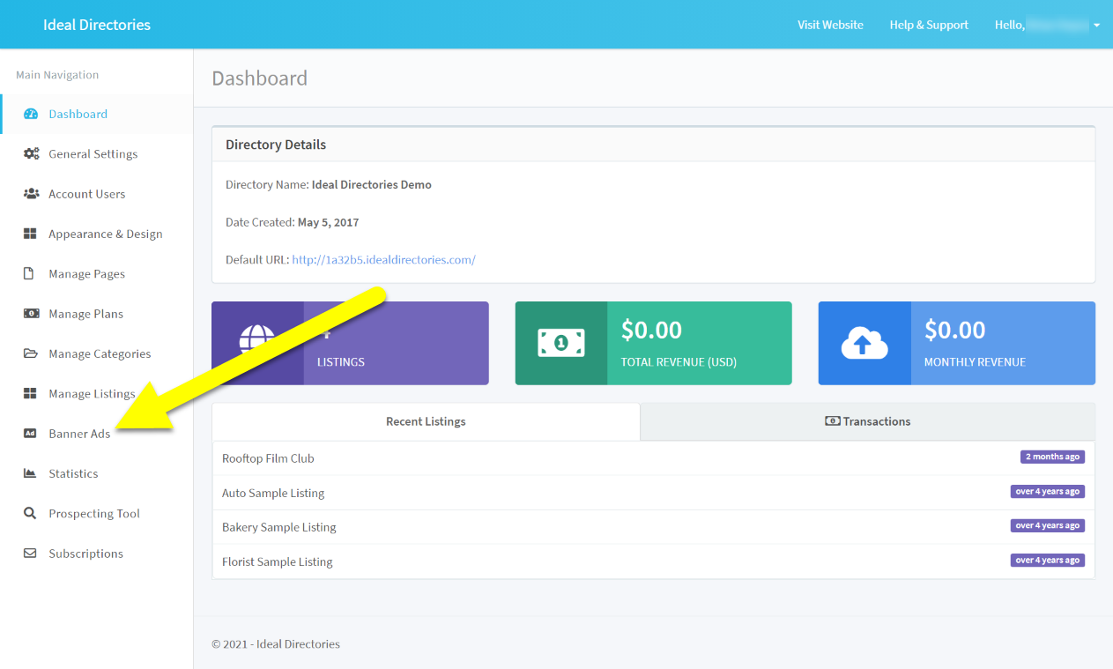This screenshot has height=669, width=1113.
Task: Click the Manage Categories folder icon
Action: coord(31,353)
